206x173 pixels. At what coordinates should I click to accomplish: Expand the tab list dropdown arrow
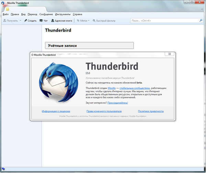click(202, 9)
